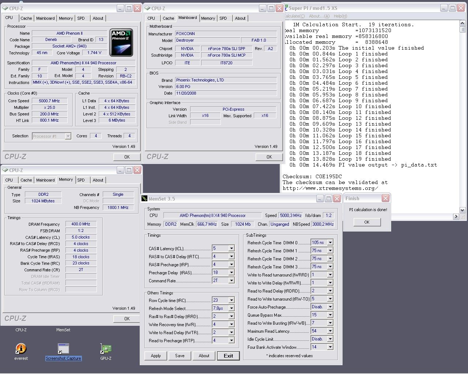The width and height of the screenshot is (468, 374).
Task: Click title icon of CPU-Z memory Timings window
Action: click(5, 170)
